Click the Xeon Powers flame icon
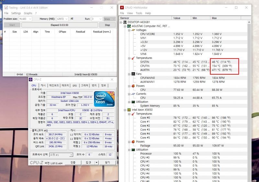Screen dimensions: 259x182 click(133, 142)
